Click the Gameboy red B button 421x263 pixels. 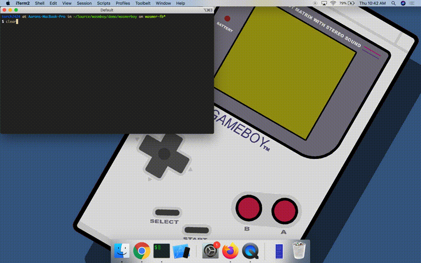coord(249,208)
